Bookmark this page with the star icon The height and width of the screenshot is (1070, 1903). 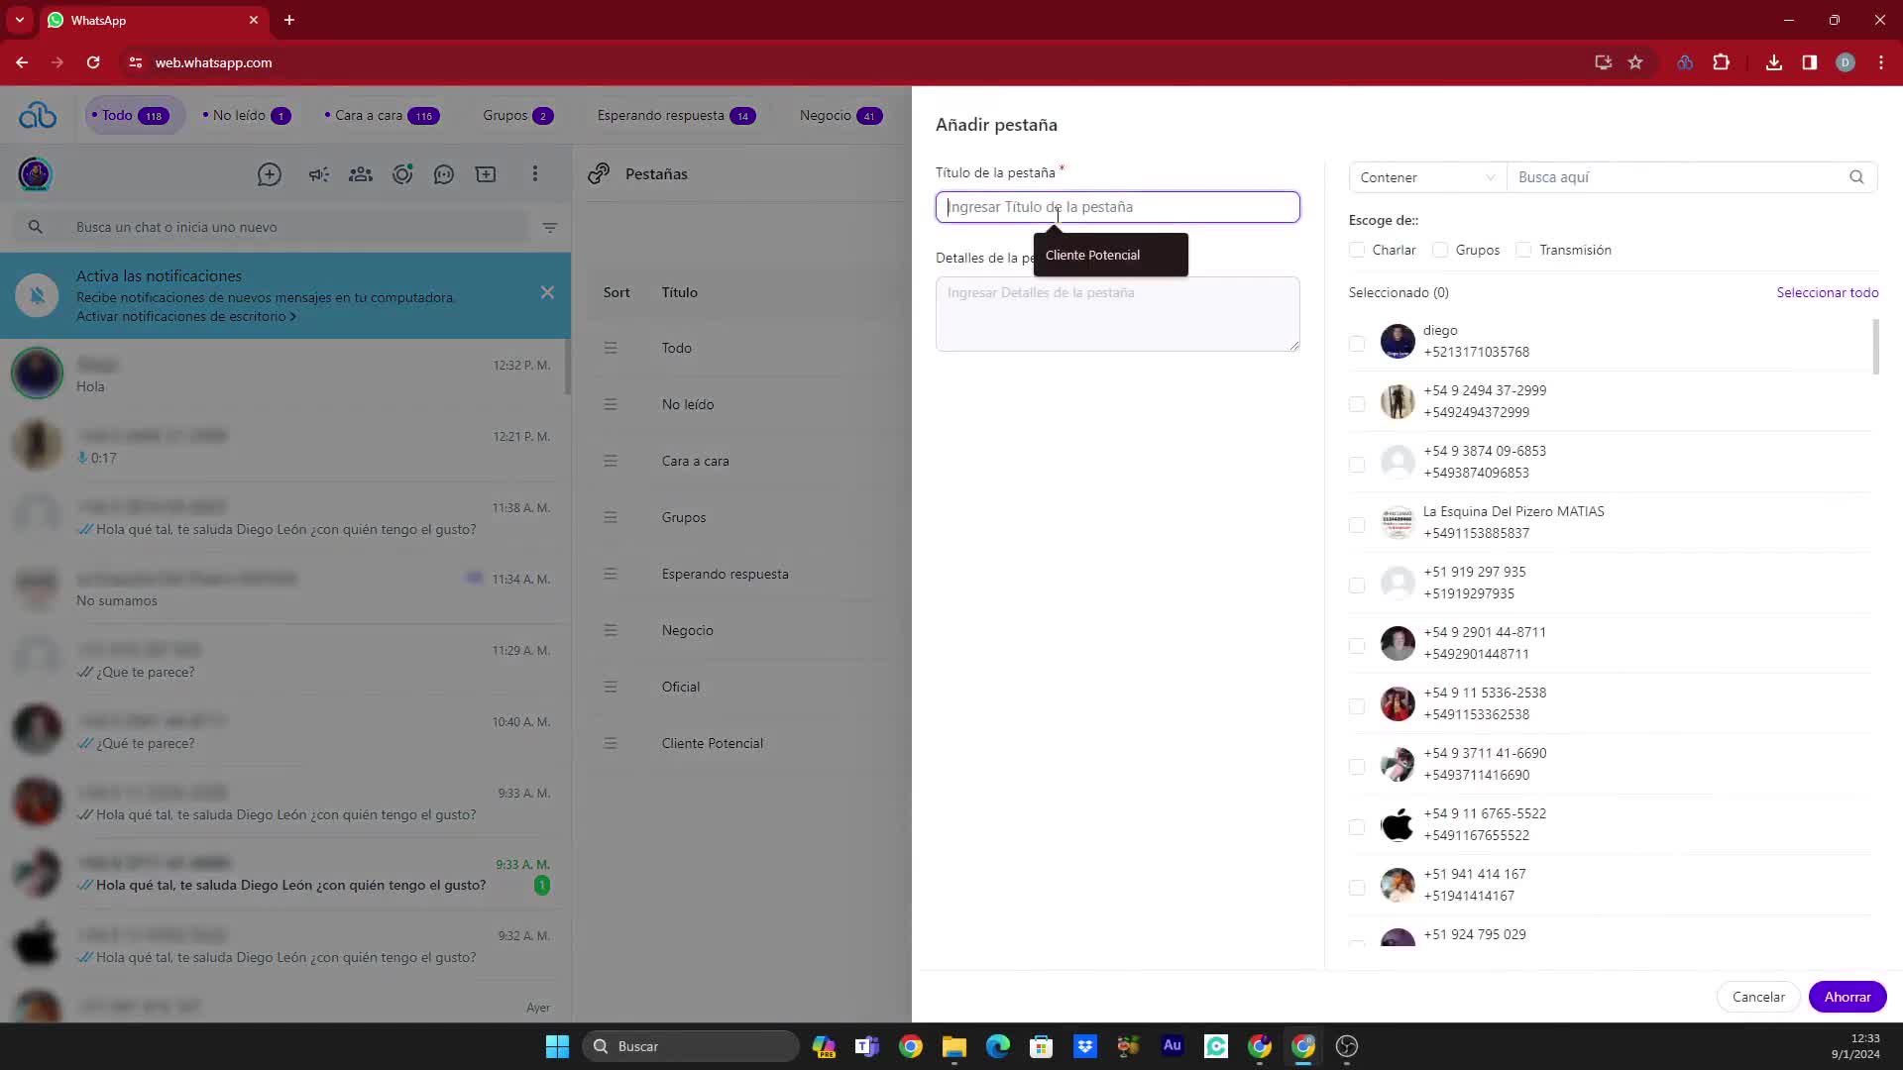(1635, 62)
